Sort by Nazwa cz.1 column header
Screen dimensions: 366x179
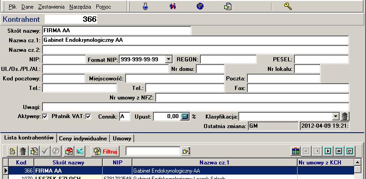coord(214,163)
